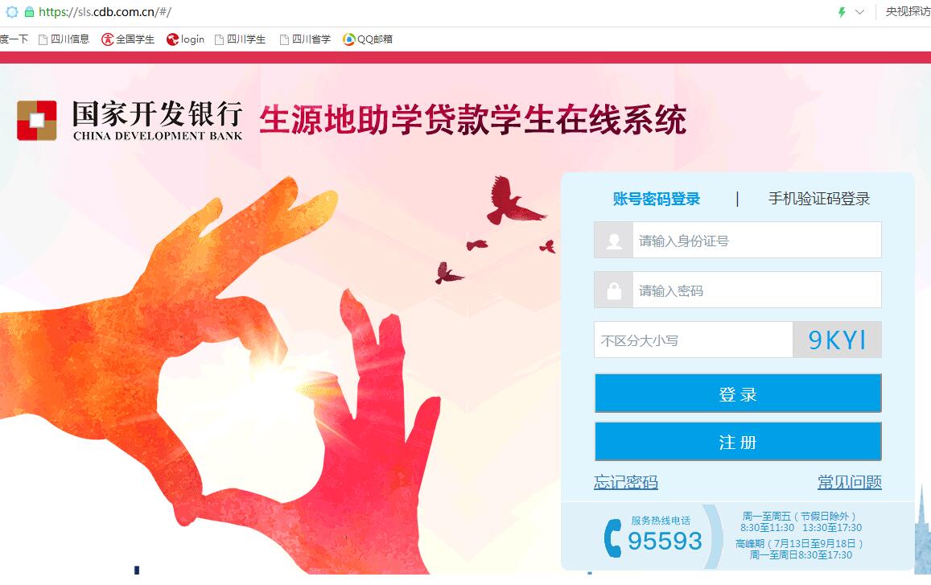Switch to 手机验证码登录 tab
Screen dimensions: 931x585
[819, 199]
